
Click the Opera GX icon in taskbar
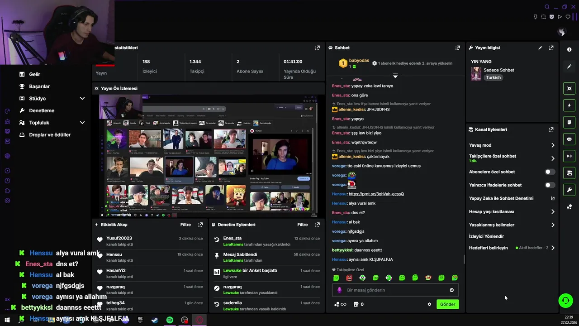pyautogui.click(x=199, y=320)
